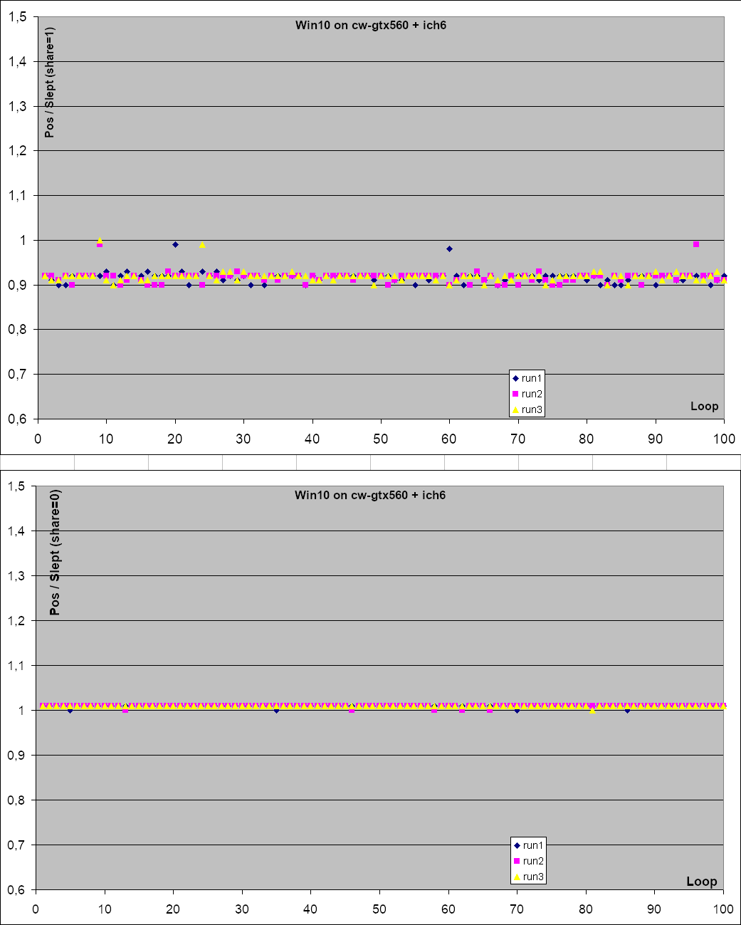
Task: Click the 0,6 value on bottom chart's vertical axis
Action: point(17,889)
